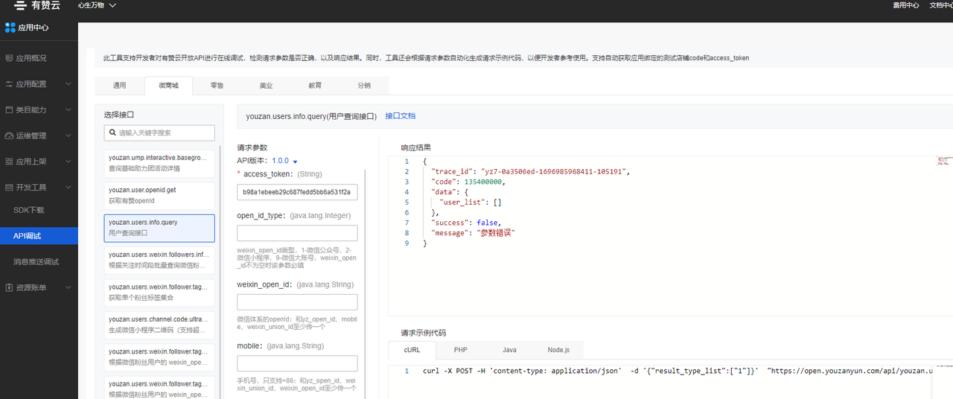Select youzan.ump.interactive.basegro interface entry

(x=159, y=163)
